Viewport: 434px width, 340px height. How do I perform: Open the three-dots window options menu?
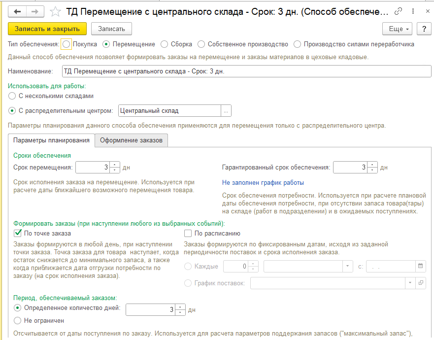[x=413, y=11]
